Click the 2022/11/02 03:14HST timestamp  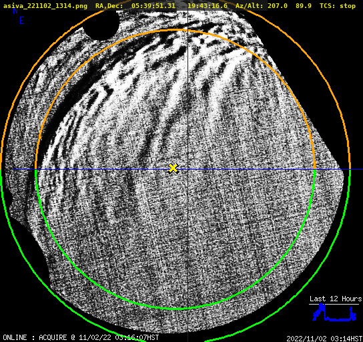[324, 339]
